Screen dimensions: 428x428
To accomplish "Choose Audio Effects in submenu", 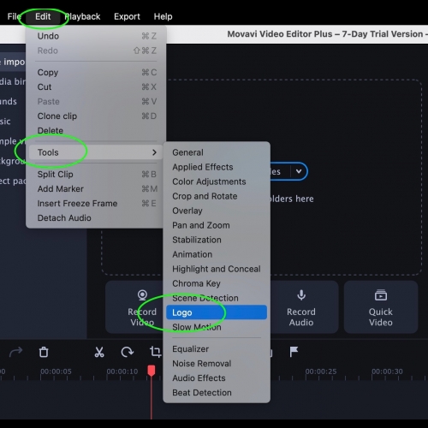I will [217, 377].
